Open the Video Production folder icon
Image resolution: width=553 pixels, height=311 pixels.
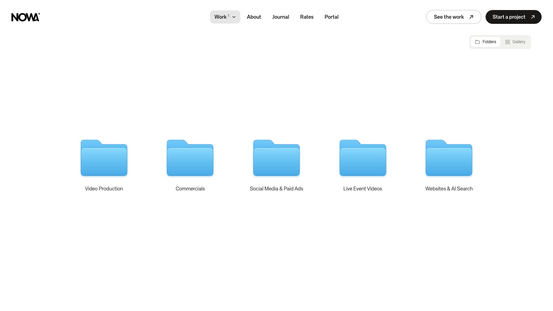pos(104,158)
